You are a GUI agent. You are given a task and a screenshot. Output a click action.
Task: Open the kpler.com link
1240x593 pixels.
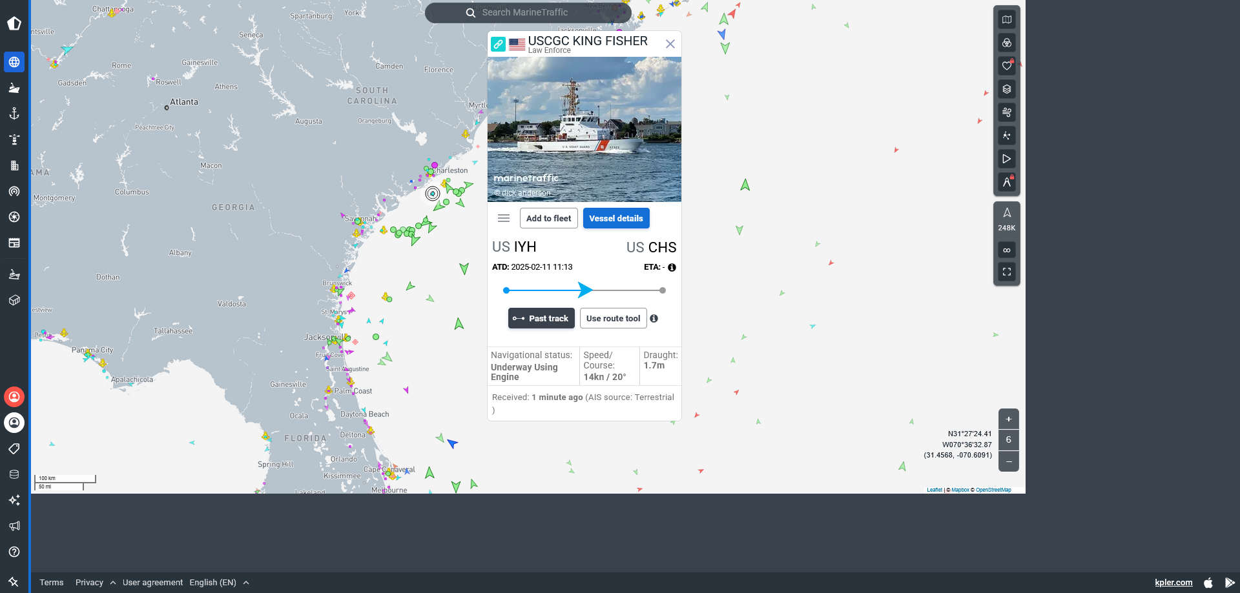(1173, 582)
